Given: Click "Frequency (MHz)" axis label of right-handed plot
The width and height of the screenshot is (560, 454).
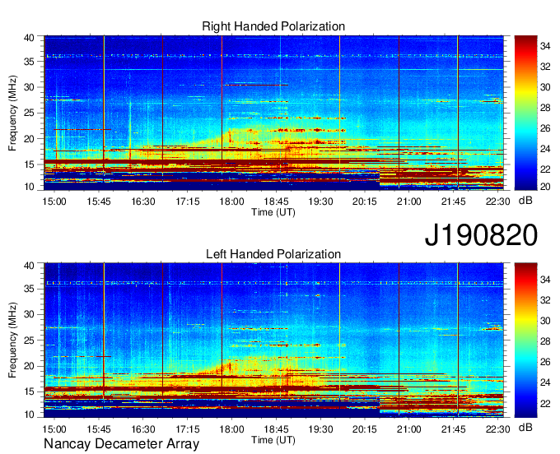Looking at the screenshot, I should (12, 113).
